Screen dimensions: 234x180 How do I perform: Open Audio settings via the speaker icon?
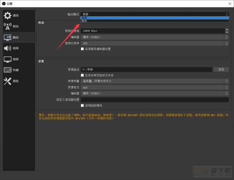[x=7, y=48]
